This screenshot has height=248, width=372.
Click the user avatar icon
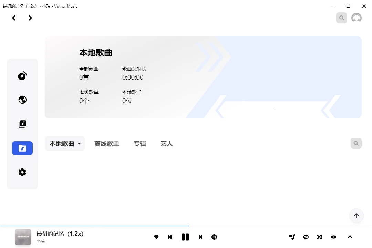(356, 18)
